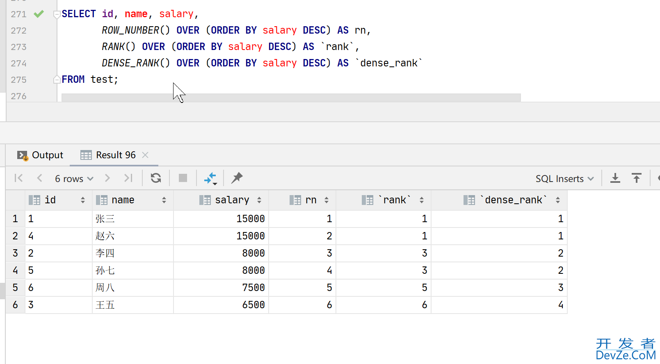The image size is (660, 364).
Task: Click the green checkmark in gutter
Action: pyautogui.click(x=39, y=14)
